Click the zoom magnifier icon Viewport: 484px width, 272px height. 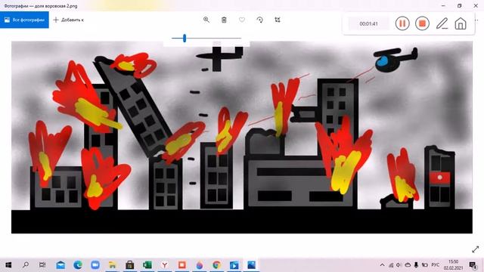click(x=206, y=20)
